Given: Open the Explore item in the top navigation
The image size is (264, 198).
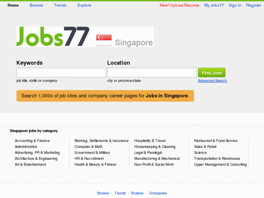Looking at the screenshot, I should coord(84,5).
